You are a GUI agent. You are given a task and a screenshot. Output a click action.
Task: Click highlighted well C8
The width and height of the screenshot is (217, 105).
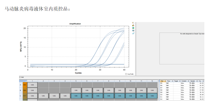click(x=109, y=96)
